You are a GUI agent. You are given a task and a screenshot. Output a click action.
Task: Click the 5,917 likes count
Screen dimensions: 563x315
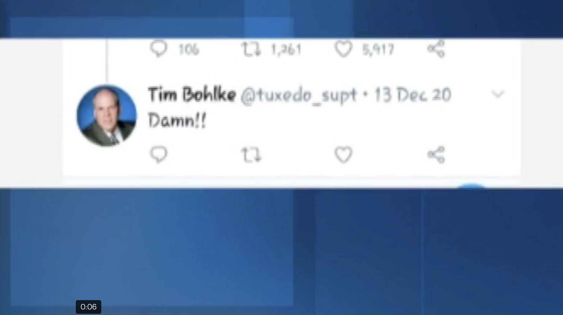[x=378, y=50]
